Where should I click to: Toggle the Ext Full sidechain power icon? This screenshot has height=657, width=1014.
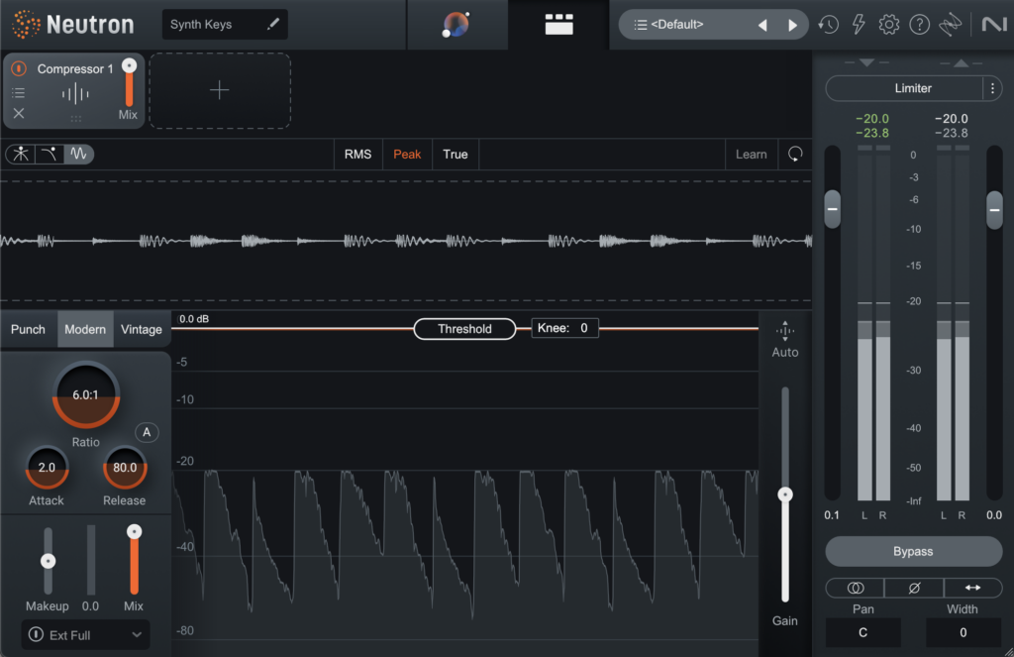click(37, 634)
